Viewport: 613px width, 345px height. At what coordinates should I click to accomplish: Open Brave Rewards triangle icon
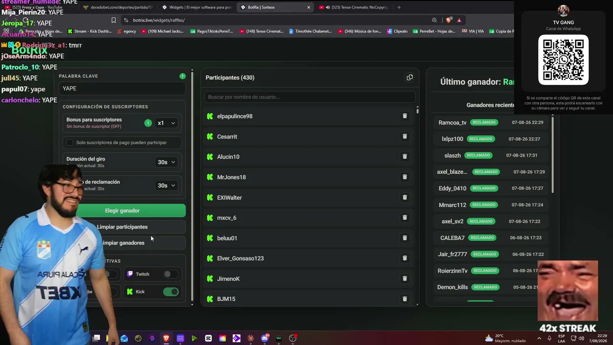(459, 20)
